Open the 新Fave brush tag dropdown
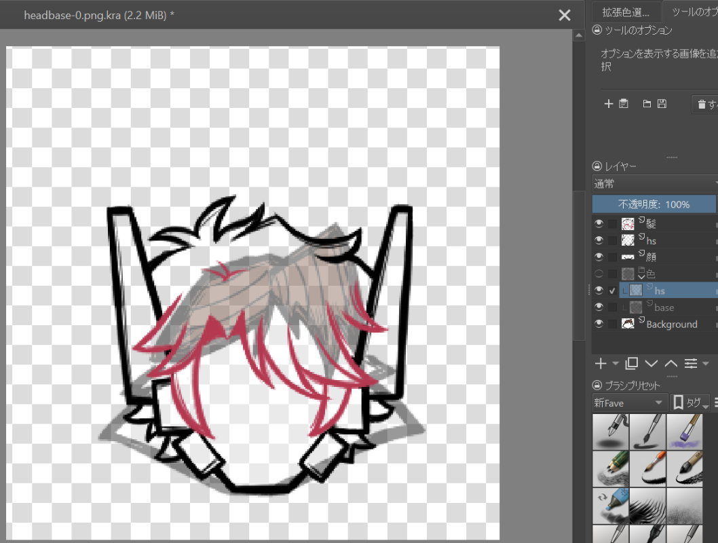 tap(629, 403)
